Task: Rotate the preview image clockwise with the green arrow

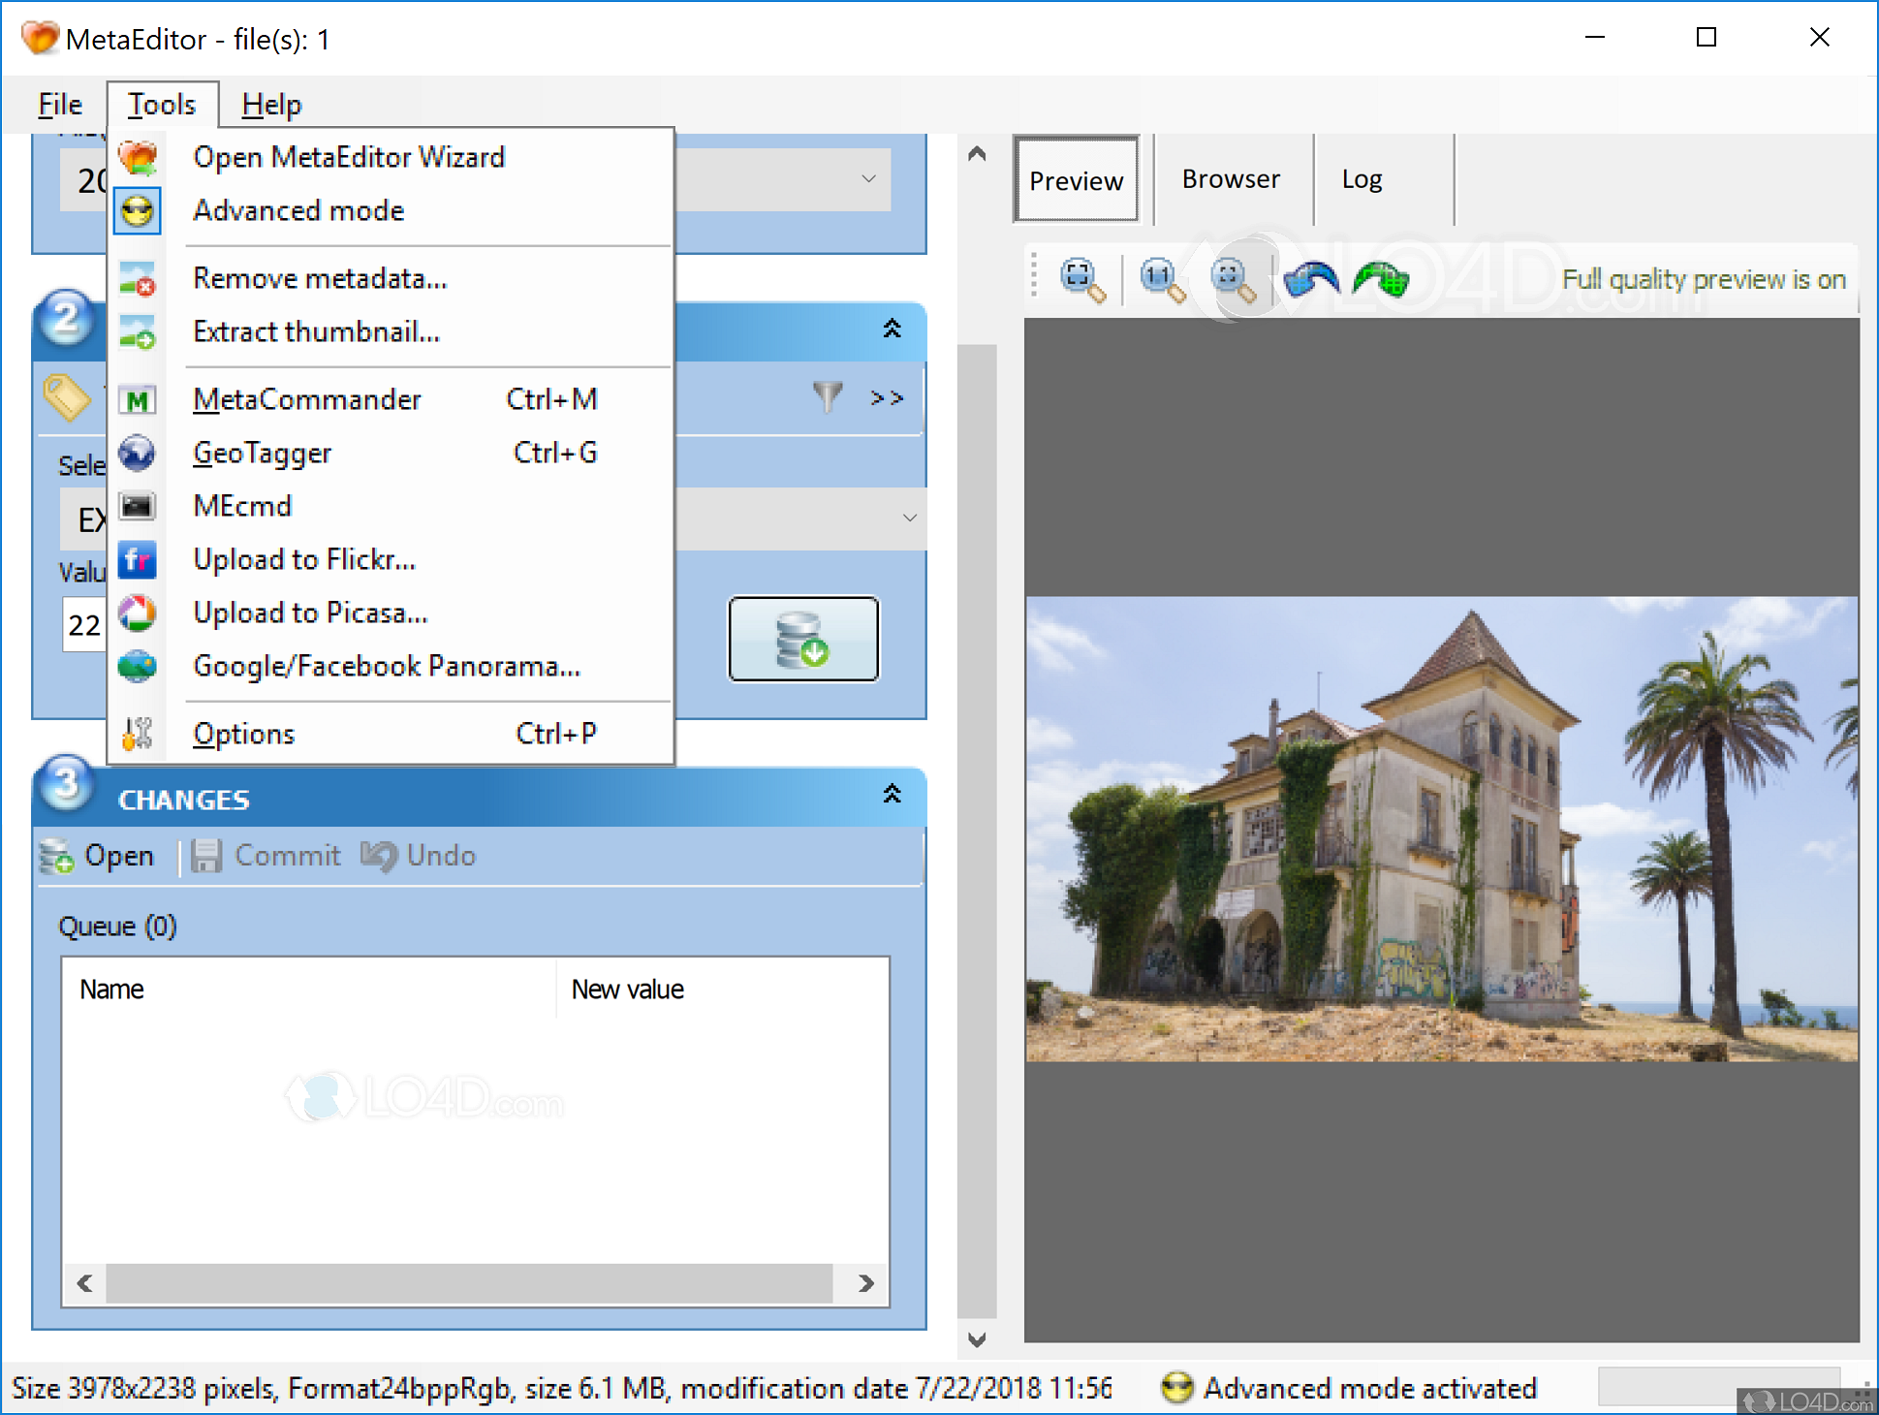Action: (x=1380, y=280)
